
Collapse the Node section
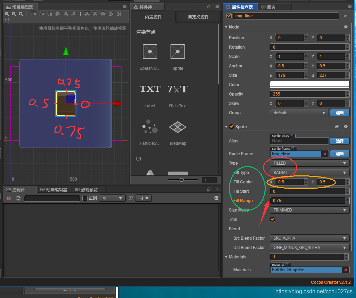click(226, 27)
